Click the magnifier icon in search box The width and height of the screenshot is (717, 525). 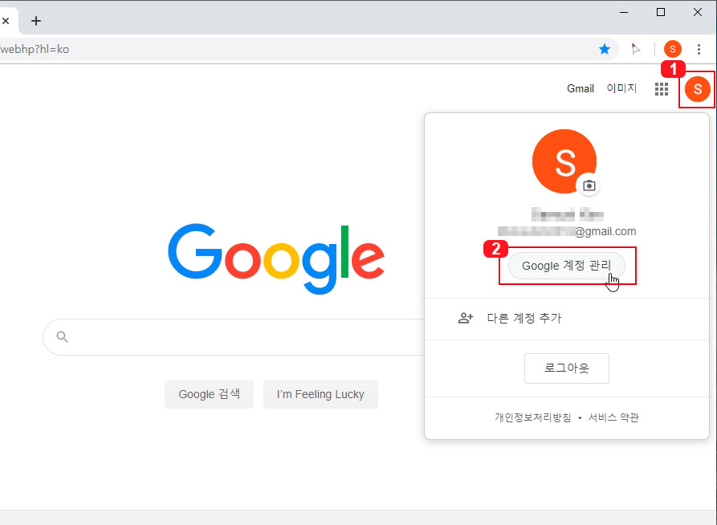62,337
